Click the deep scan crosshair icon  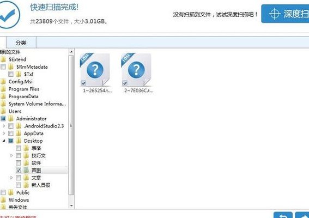pyautogui.click(x=275, y=14)
